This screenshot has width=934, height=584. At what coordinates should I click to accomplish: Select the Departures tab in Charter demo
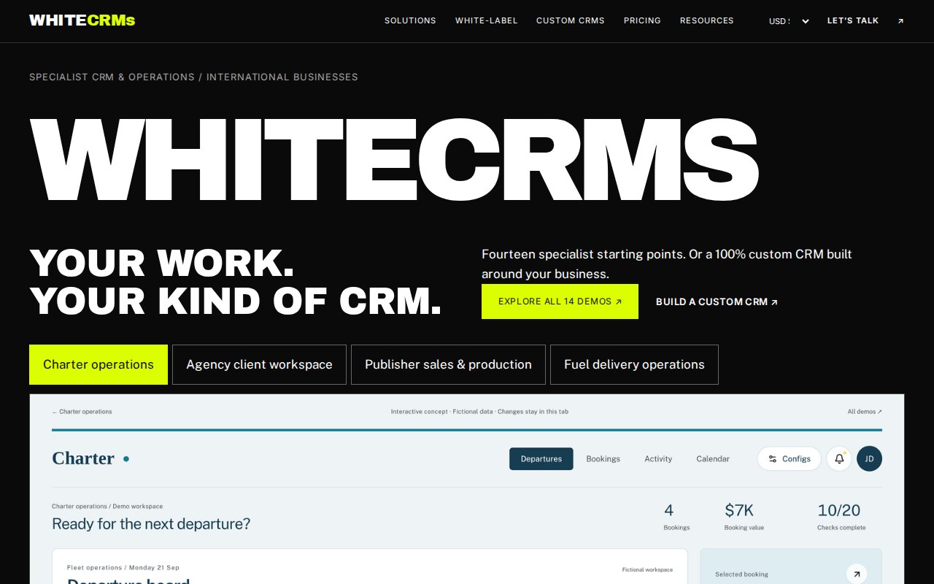point(541,458)
